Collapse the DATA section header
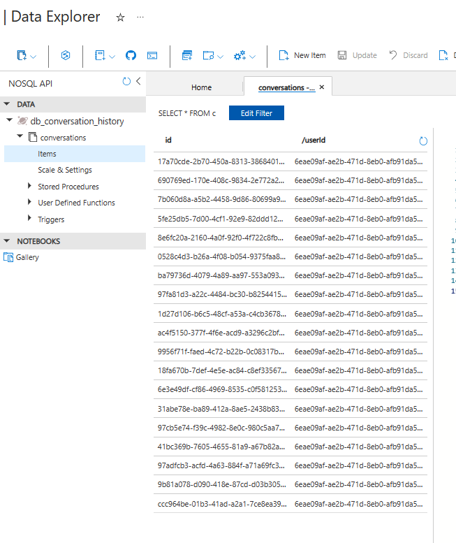The width and height of the screenshot is (456, 543). click(x=6, y=104)
